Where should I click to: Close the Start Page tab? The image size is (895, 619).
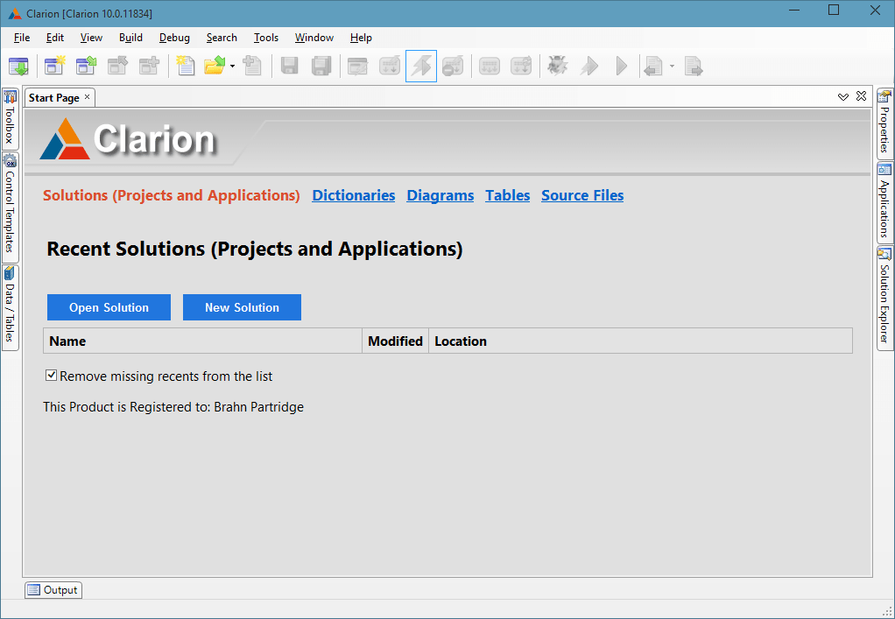pyautogui.click(x=88, y=97)
